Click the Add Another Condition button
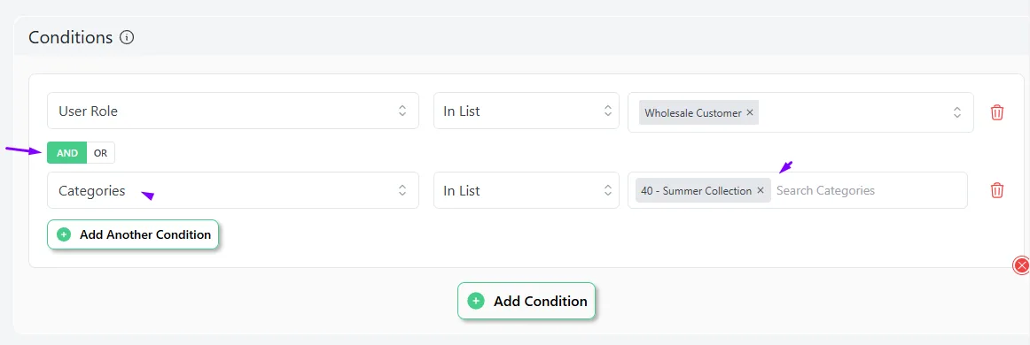 click(x=133, y=234)
